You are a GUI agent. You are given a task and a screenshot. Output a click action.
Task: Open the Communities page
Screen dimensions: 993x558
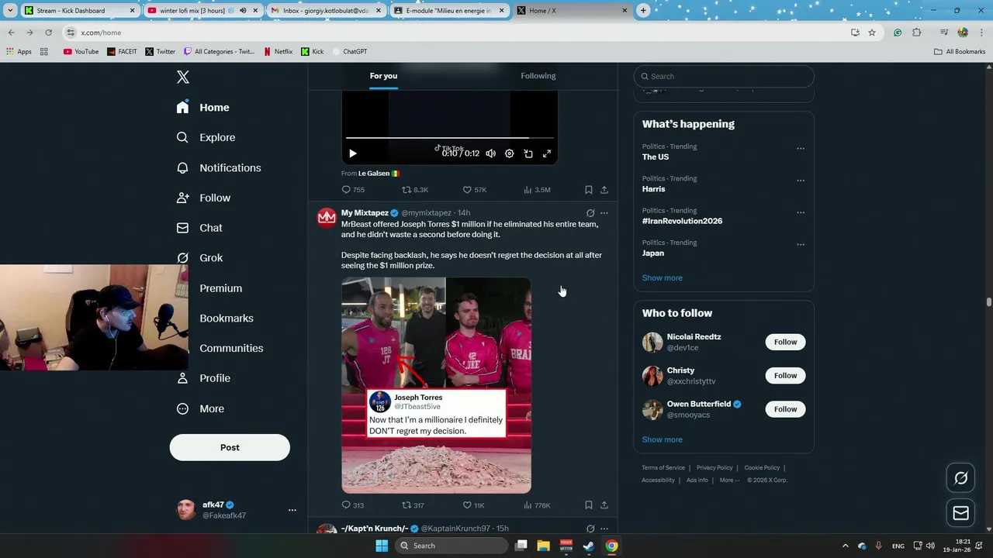[x=231, y=348]
